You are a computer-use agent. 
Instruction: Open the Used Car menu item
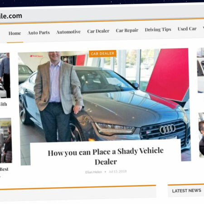coord(187,29)
